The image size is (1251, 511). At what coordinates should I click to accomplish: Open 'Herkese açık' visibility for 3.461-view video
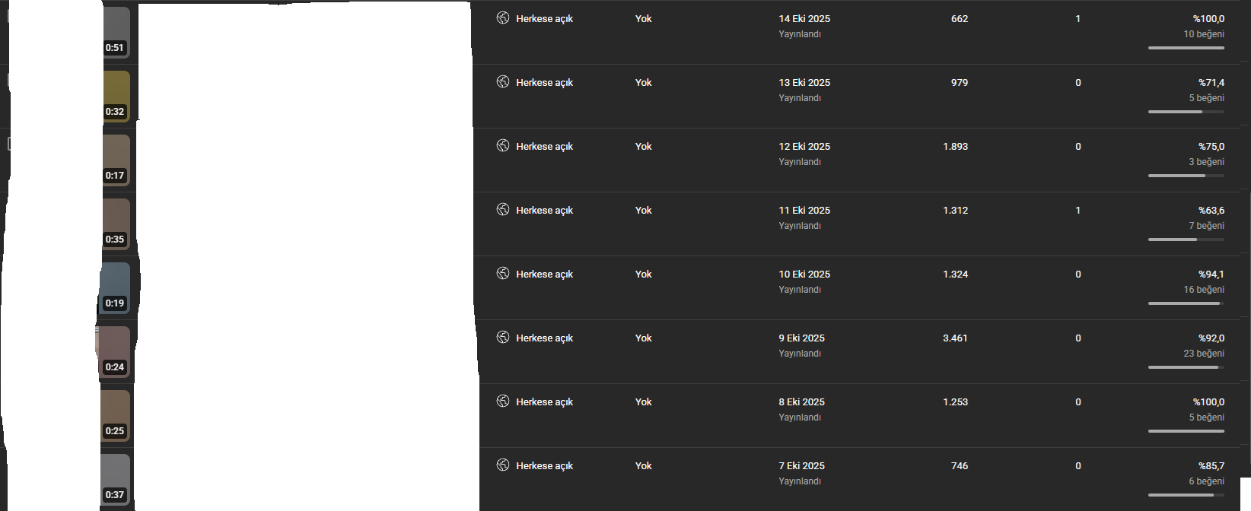point(544,338)
